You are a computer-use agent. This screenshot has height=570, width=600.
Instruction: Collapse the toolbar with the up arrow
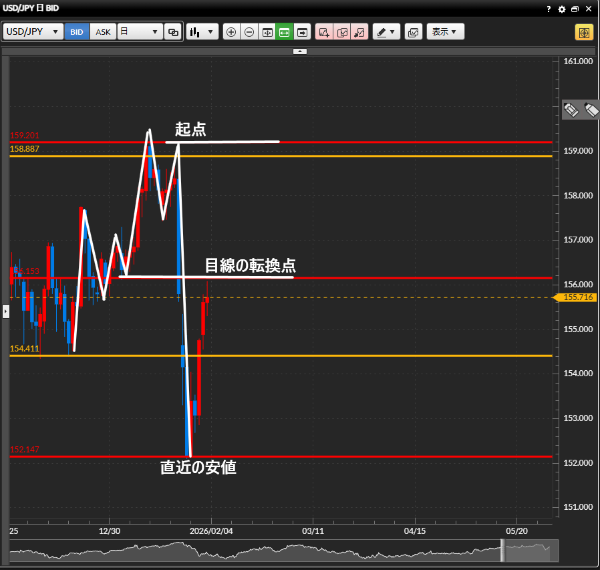pyautogui.click(x=300, y=51)
